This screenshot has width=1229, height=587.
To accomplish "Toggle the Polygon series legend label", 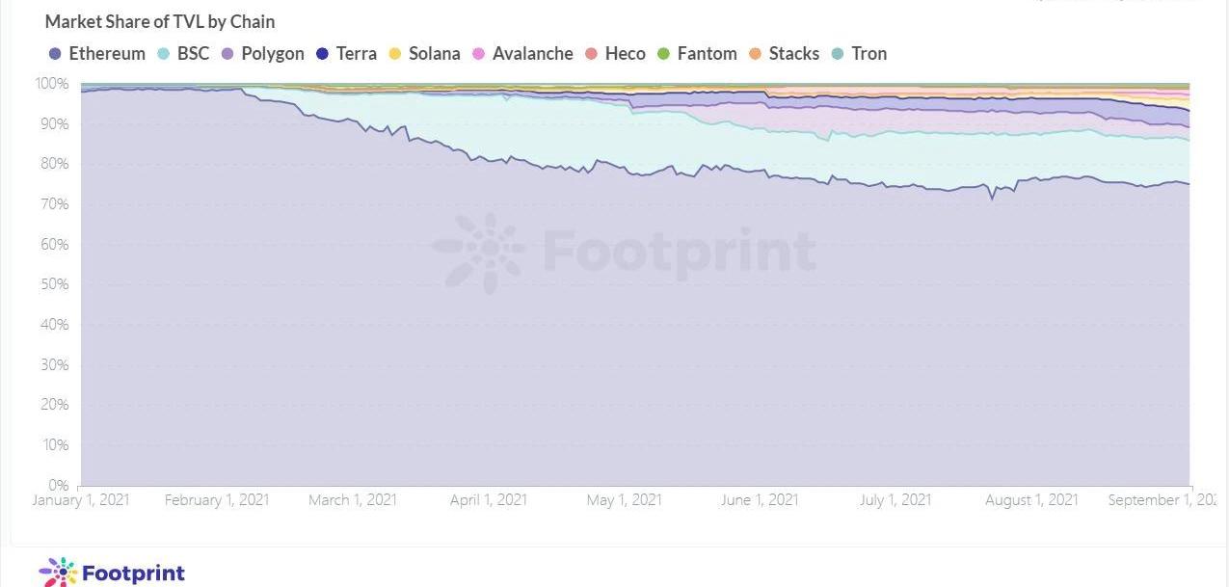I will coord(273,54).
